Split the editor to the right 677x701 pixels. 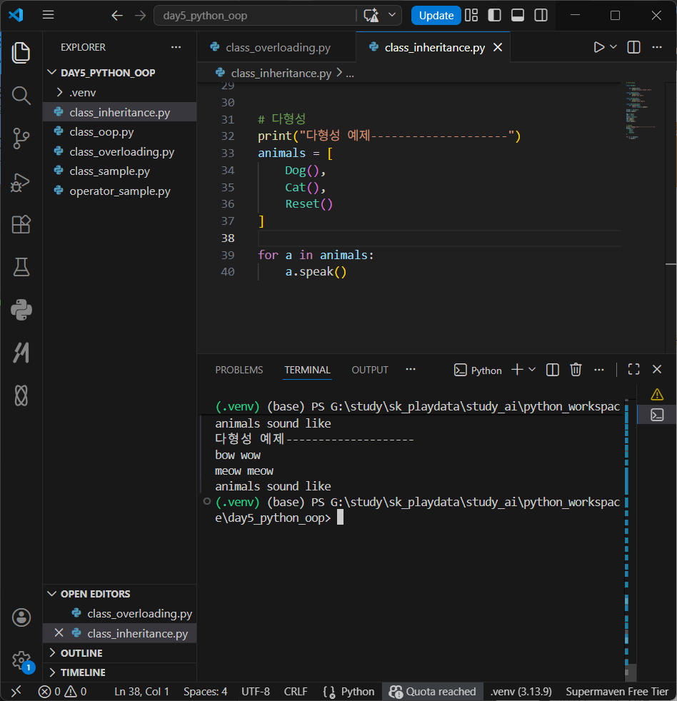pyautogui.click(x=633, y=47)
